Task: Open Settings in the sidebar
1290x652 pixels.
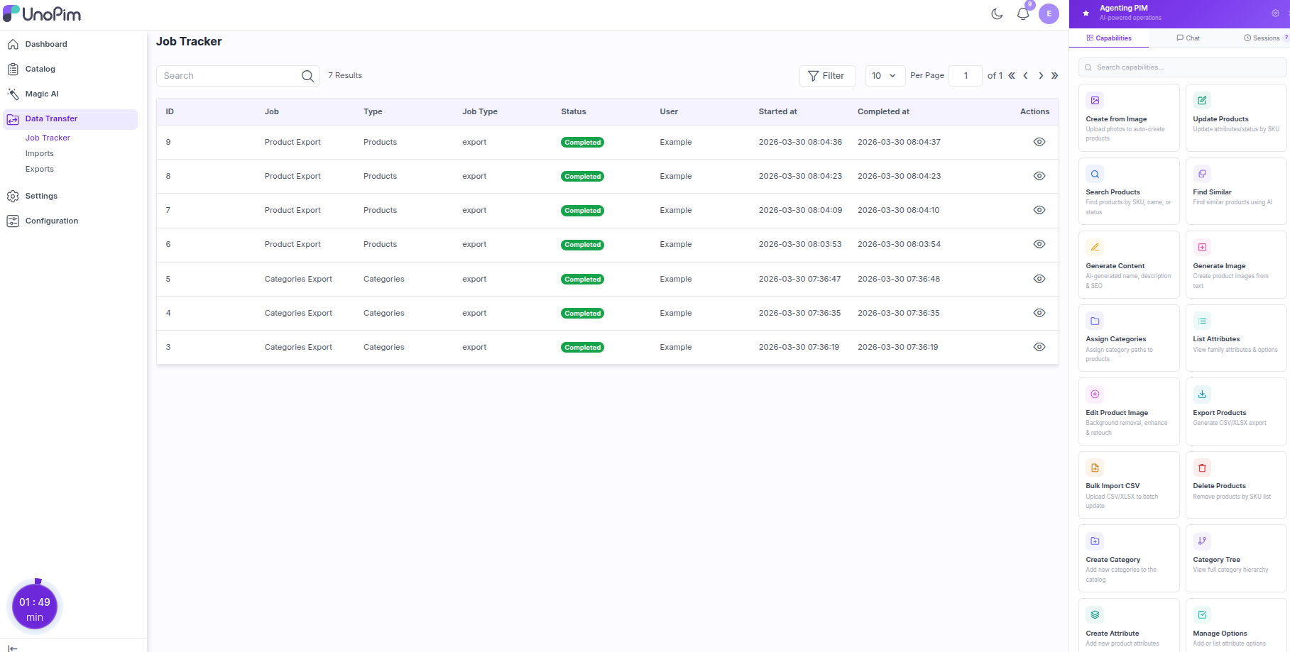Action: pos(41,196)
